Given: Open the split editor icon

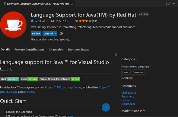Looking at the screenshot, I should 168,4.
